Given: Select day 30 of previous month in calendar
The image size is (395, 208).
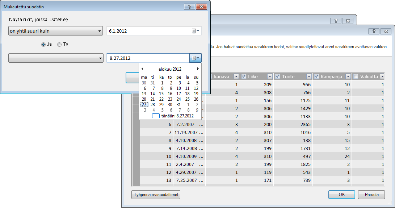Looking at the screenshot, I should (x=144, y=83).
